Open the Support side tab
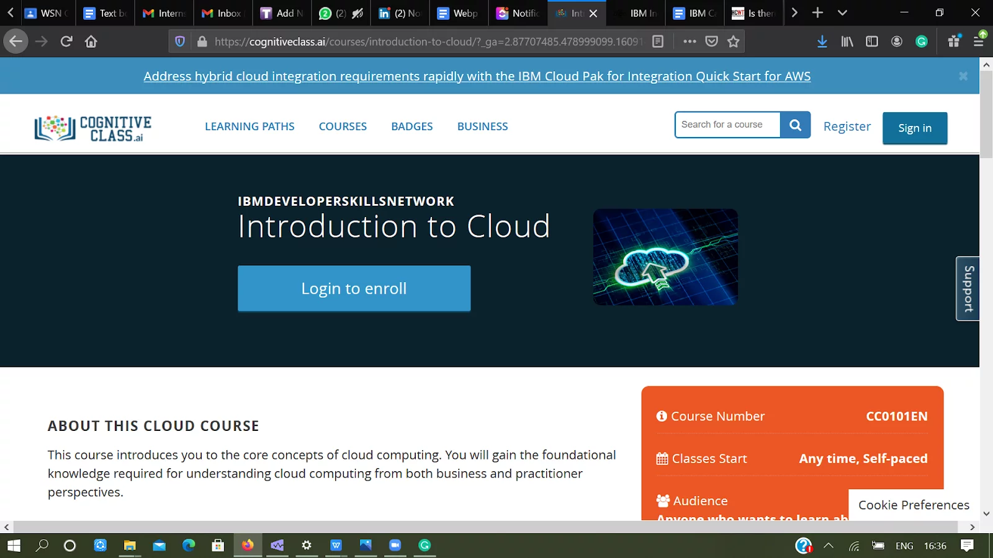 968,288
